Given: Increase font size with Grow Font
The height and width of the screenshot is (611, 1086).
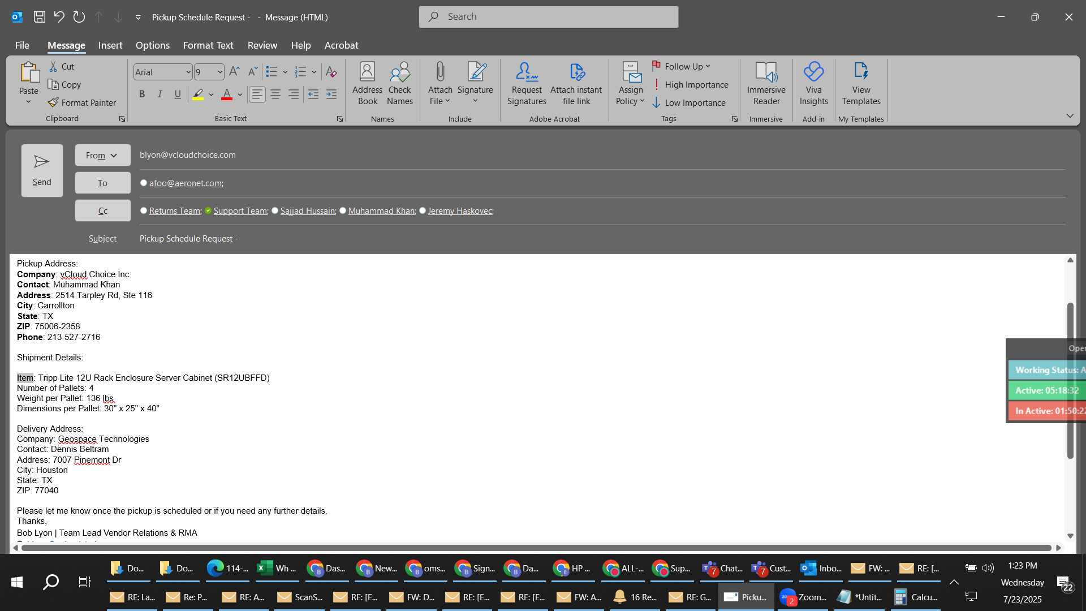Looking at the screenshot, I should (234, 72).
